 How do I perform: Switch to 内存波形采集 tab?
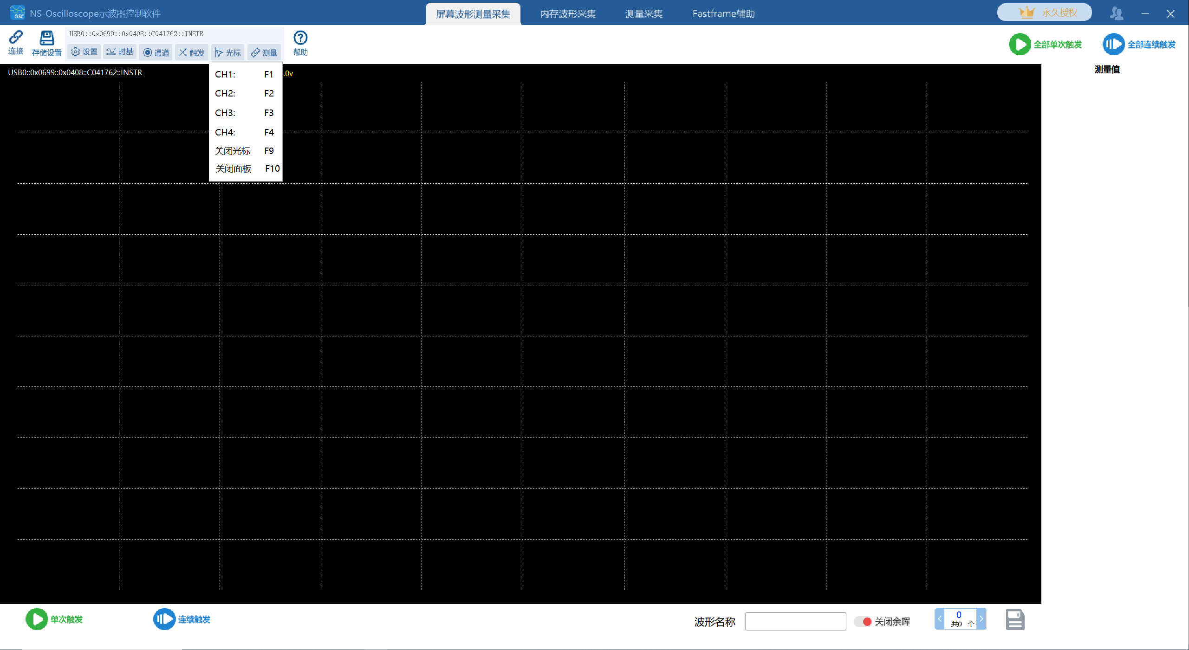pos(568,14)
